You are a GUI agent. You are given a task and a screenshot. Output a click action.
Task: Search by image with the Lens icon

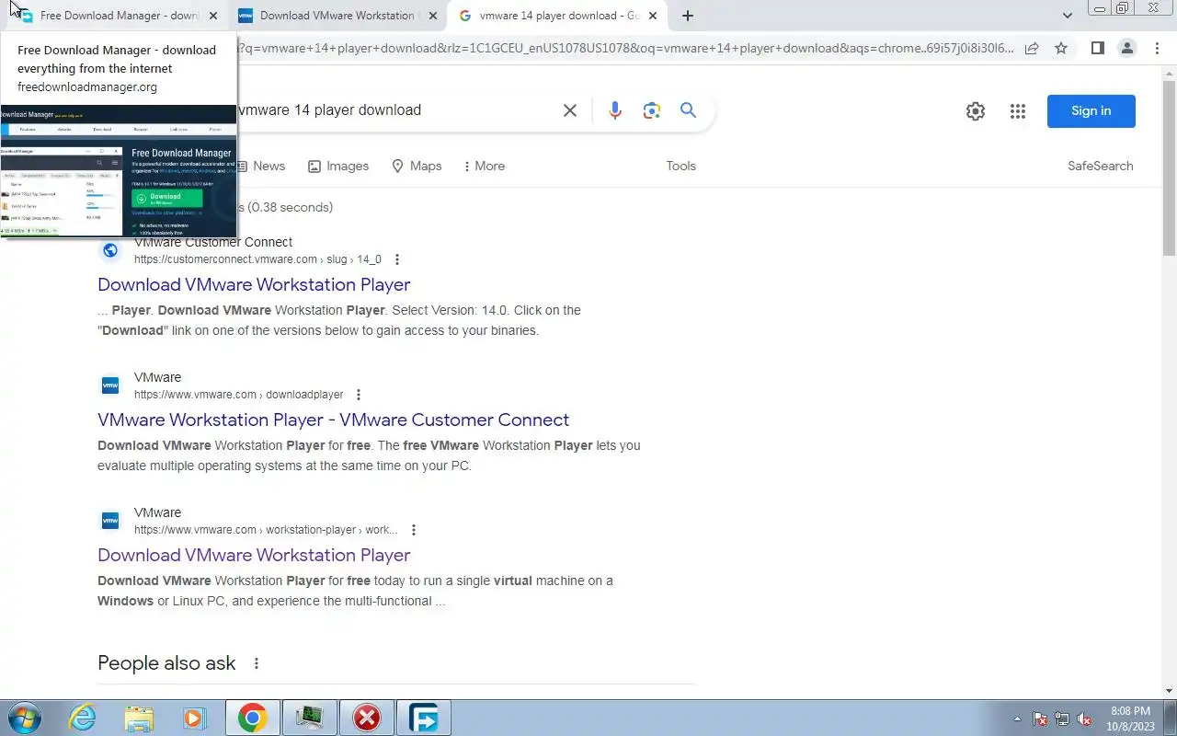(652, 110)
